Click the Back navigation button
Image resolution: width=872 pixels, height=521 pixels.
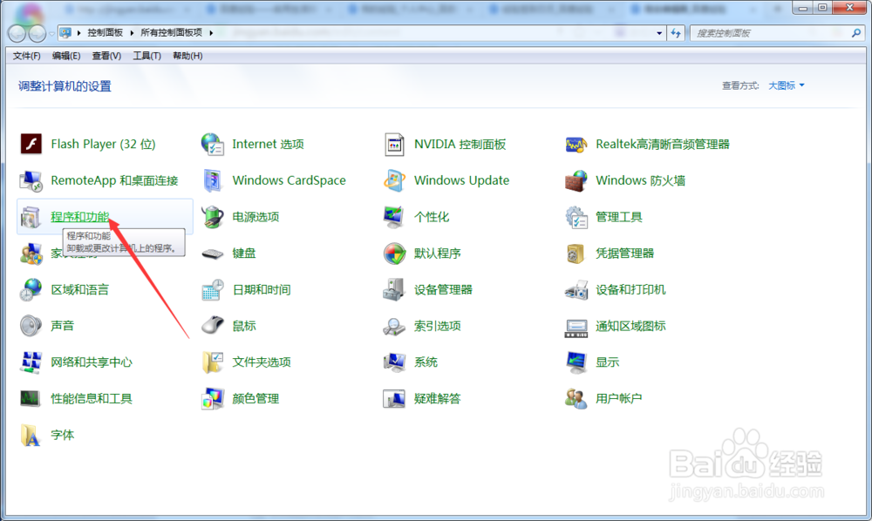17,33
